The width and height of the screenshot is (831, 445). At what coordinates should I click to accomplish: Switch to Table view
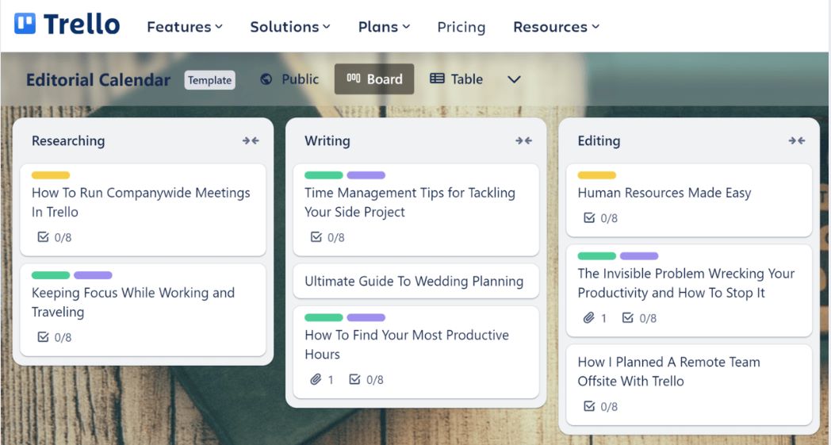456,79
